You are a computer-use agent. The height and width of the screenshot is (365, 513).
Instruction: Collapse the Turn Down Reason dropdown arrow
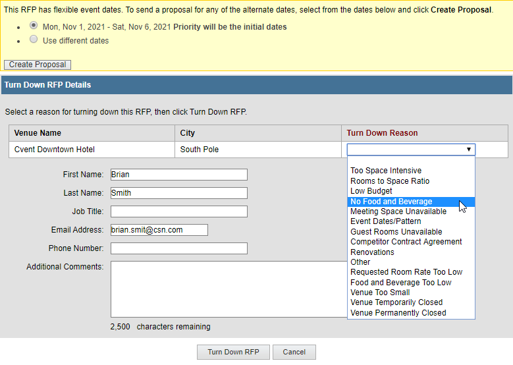(468, 150)
